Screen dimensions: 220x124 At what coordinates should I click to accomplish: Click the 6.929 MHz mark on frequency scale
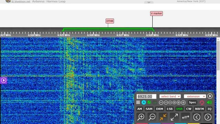(182, 35)
